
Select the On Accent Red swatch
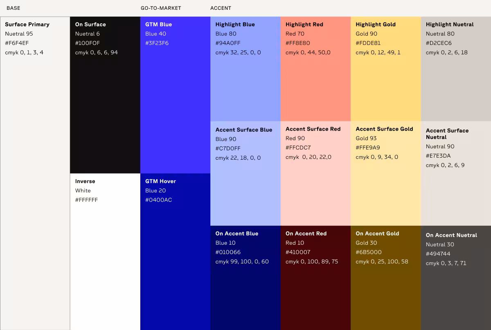click(x=315, y=278)
